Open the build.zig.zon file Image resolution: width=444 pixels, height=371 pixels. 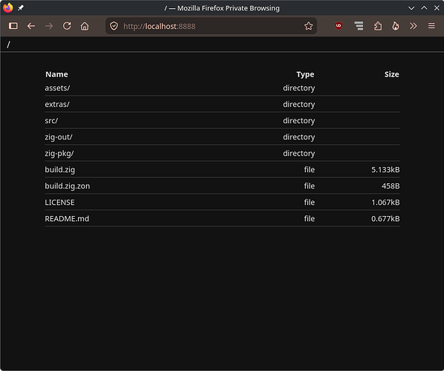(68, 186)
